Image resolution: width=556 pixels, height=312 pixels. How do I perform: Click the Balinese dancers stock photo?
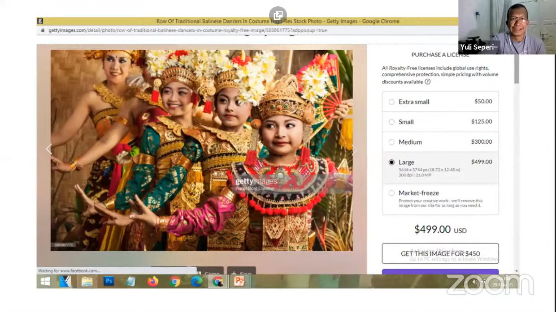[x=201, y=150]
